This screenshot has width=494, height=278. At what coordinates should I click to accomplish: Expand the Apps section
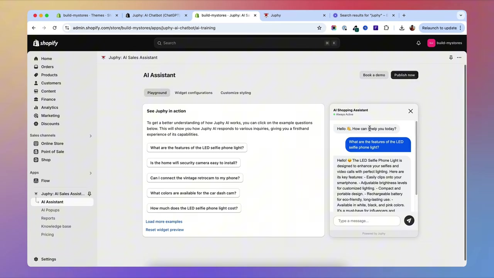91,173
